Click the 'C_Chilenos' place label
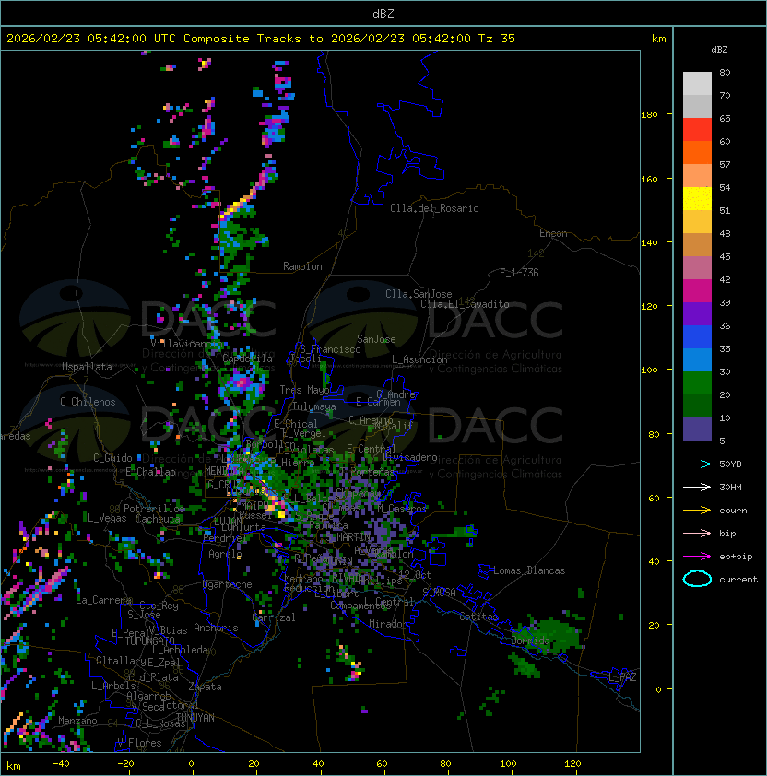This screenshot has height=776, width=767. (x=88, y=402)
